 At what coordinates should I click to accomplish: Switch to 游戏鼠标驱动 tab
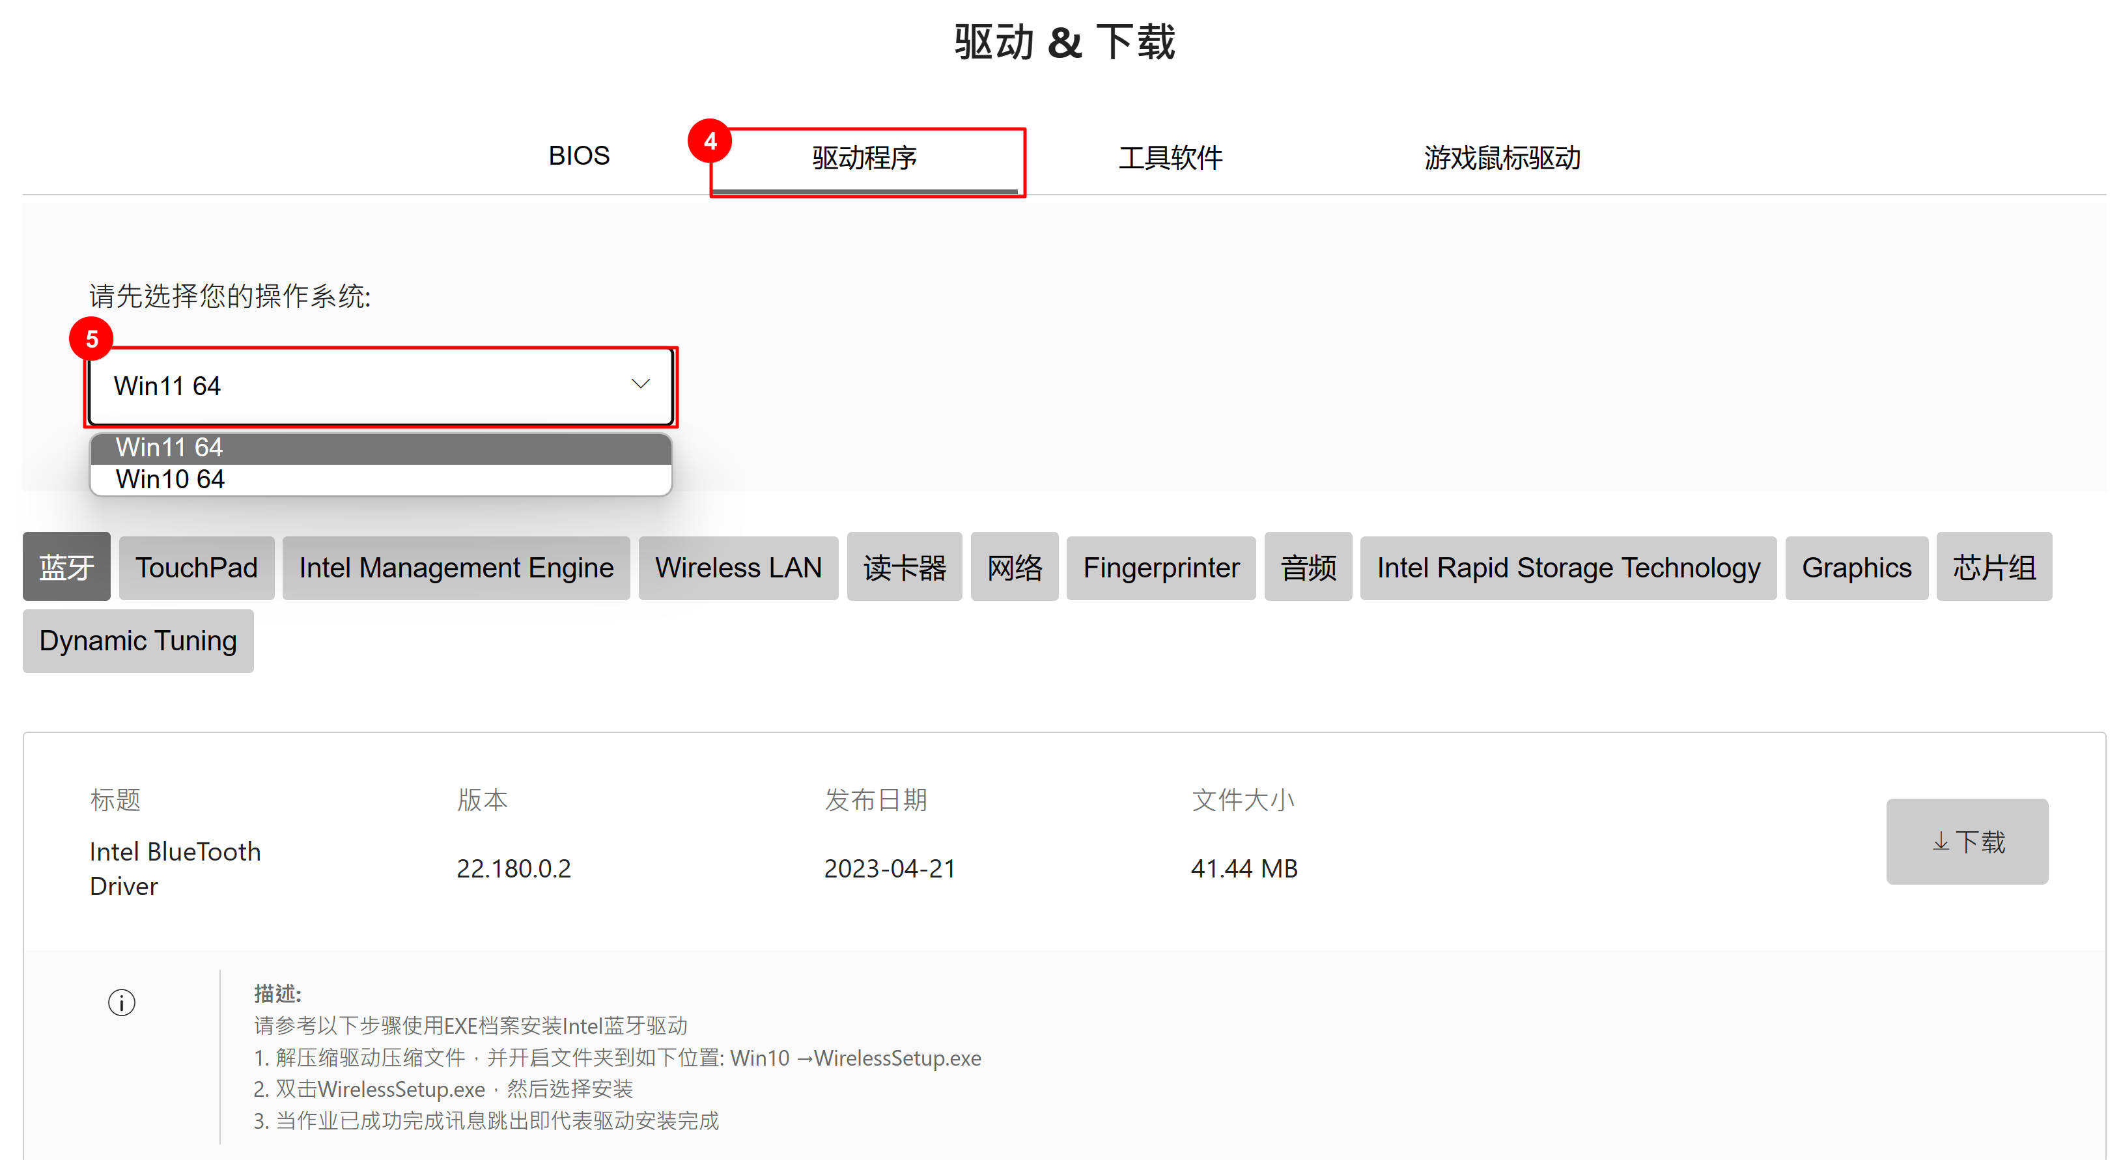point(1502,158)
